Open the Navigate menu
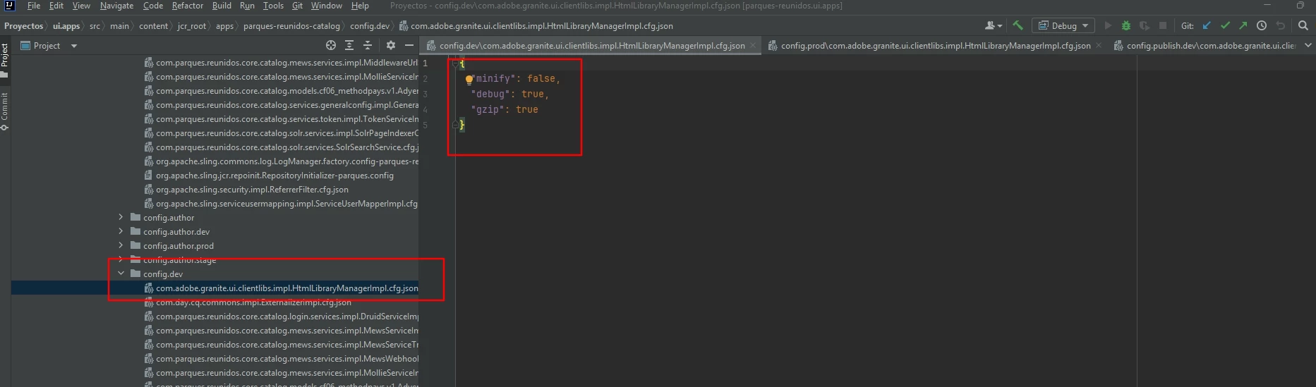The height and width of the screenshot is (387, 1316). [116, 6]
